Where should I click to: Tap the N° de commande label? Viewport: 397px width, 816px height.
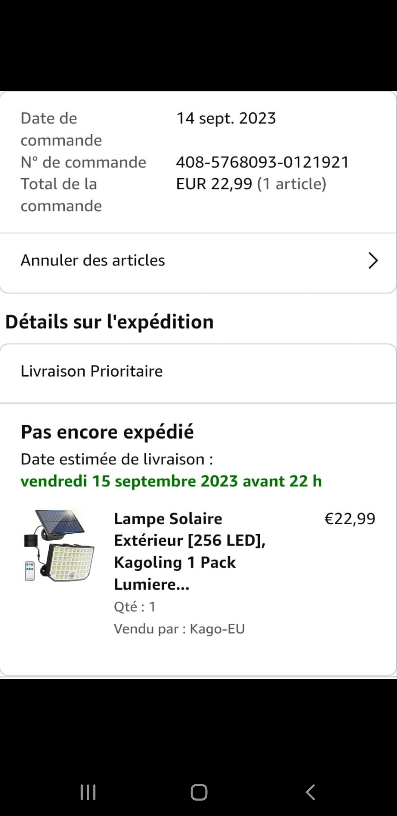(x=83, y=162)
